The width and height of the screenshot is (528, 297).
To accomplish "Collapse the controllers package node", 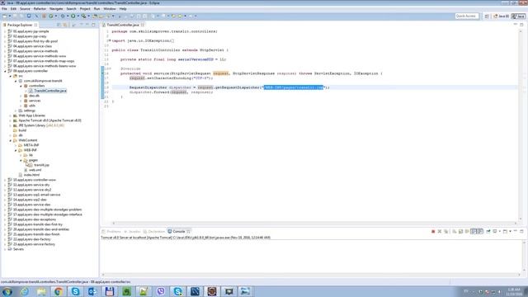I will point(21,86).
